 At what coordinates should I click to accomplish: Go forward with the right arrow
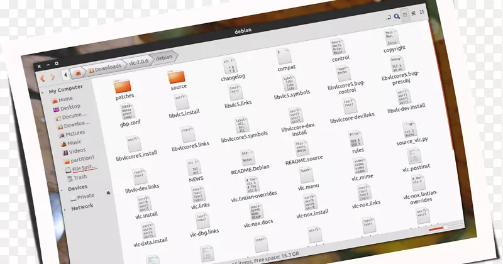tap(53, 77)
